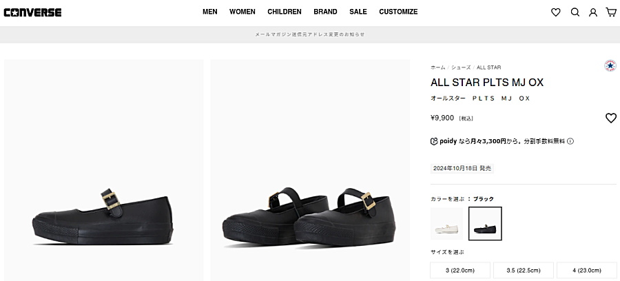The image size is (620, 281).
Task: Open the MEN menu
Action: tap(210, 12)
